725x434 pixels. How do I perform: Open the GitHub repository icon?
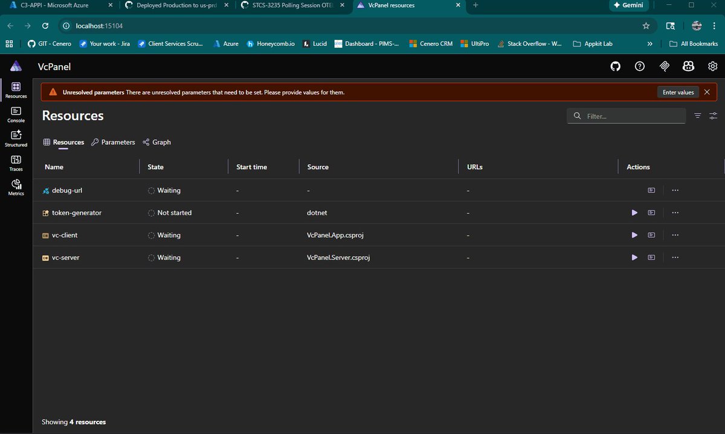(x=616, y=66)
